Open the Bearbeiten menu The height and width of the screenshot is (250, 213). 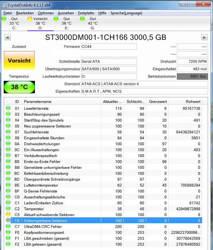25,13
